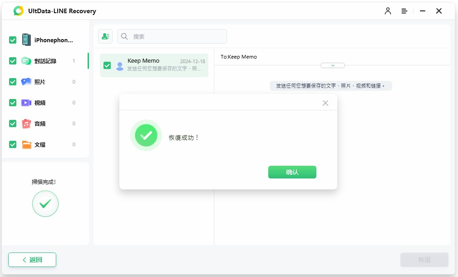Close the 恢復成功 dialog with X
Image resolution: width=458 pixels, height=277 pixels.
(x=325, y=103)
